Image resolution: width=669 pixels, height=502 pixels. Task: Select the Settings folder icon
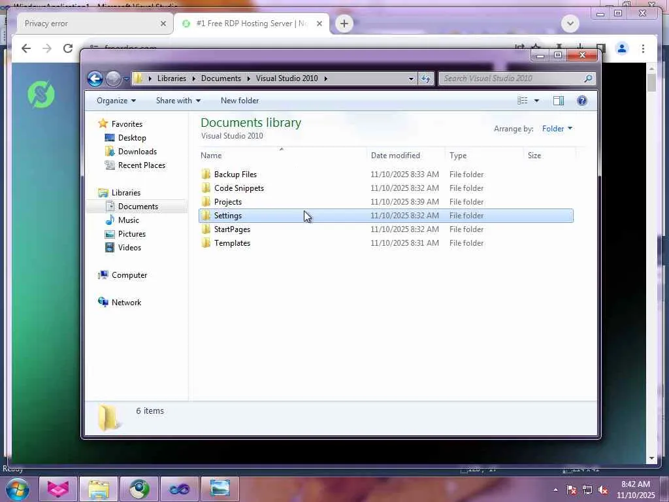[206, 215]
